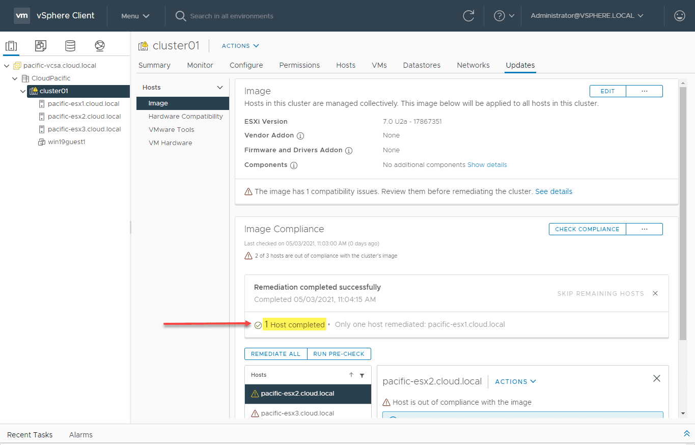
Task: Open the Networking inventory view icon
Action: click(100, 46)
